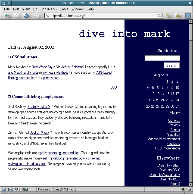Click the August 2002 calendar caption
The image size is (193, 194).
pyautogui.click(x=163, y=75)
